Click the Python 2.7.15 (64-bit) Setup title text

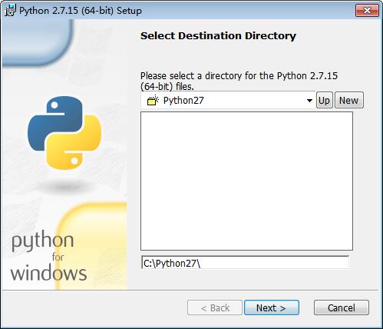coord(81,11)
